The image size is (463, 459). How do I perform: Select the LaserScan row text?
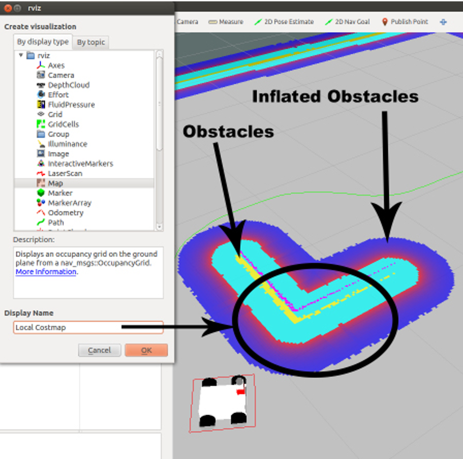pos(65,174)
